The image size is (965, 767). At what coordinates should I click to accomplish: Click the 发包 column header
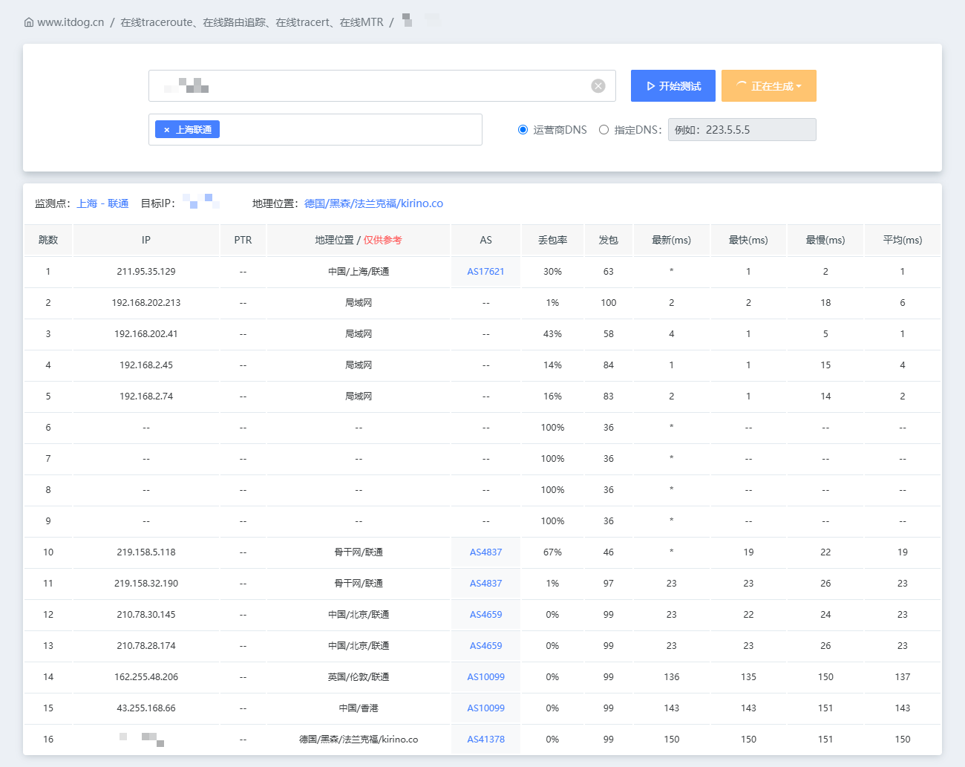point(609,240)
